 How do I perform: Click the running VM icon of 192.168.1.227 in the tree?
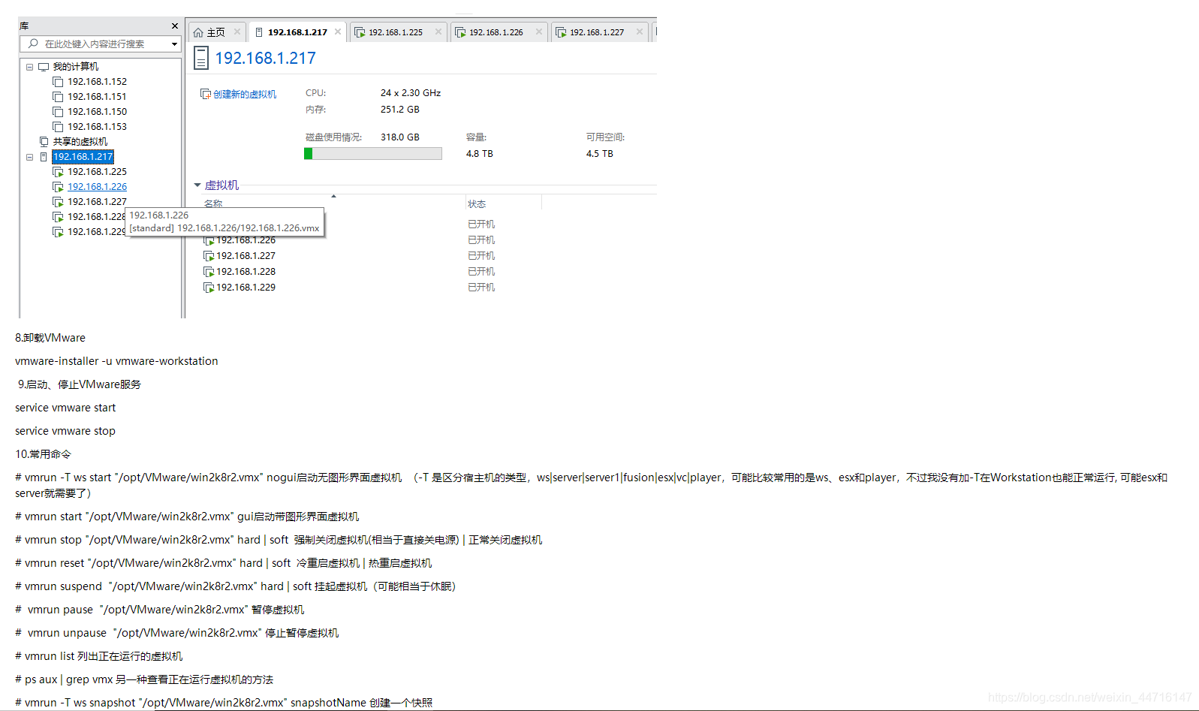58,202
